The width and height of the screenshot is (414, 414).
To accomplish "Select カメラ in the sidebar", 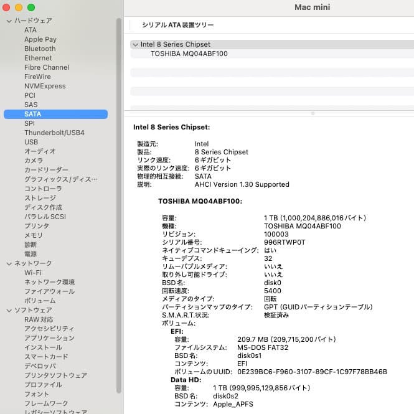I will pyautogui.click(x=34, y=161).
